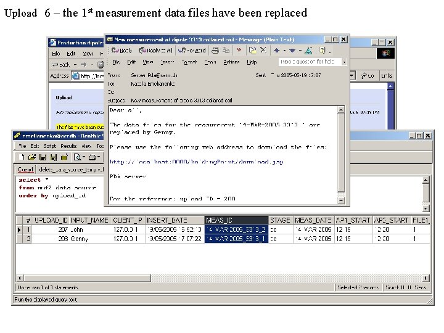
Task: Click the Back button in the browser window
Action: (x=61, y=65)
